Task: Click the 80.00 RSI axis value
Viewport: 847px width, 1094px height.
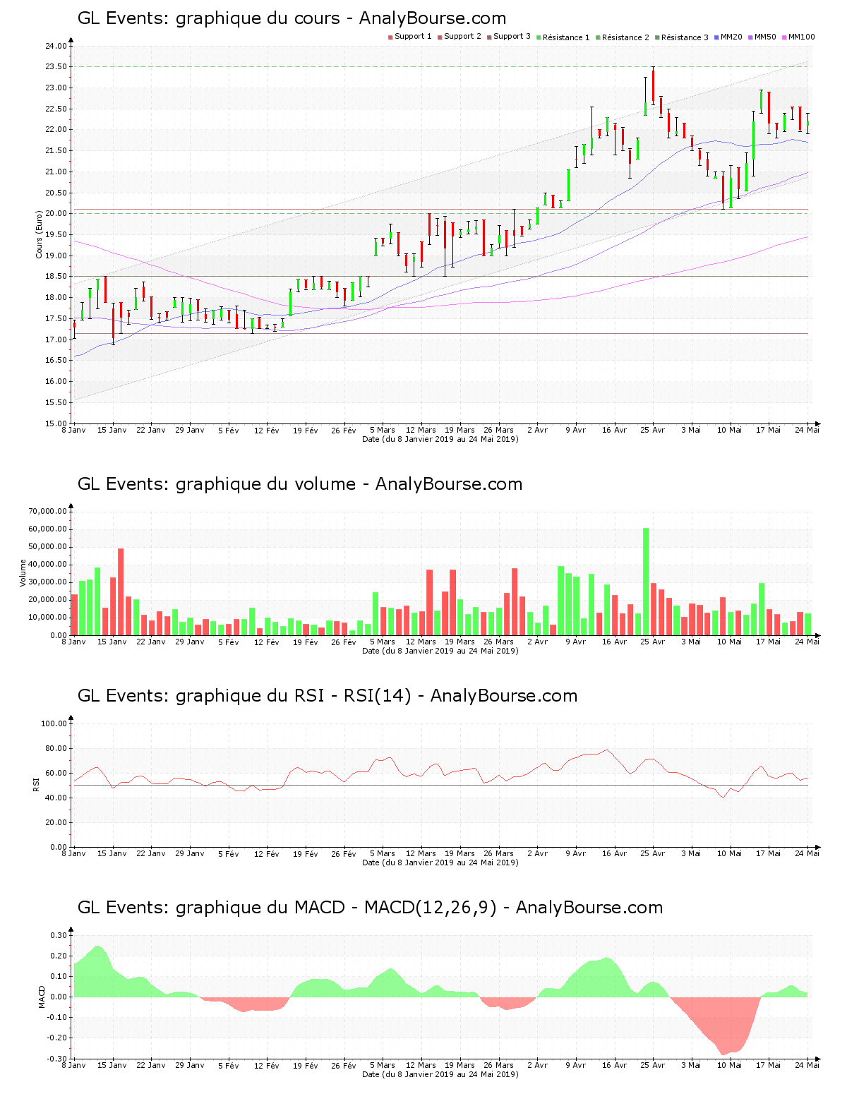Action: tap(56, 748)
